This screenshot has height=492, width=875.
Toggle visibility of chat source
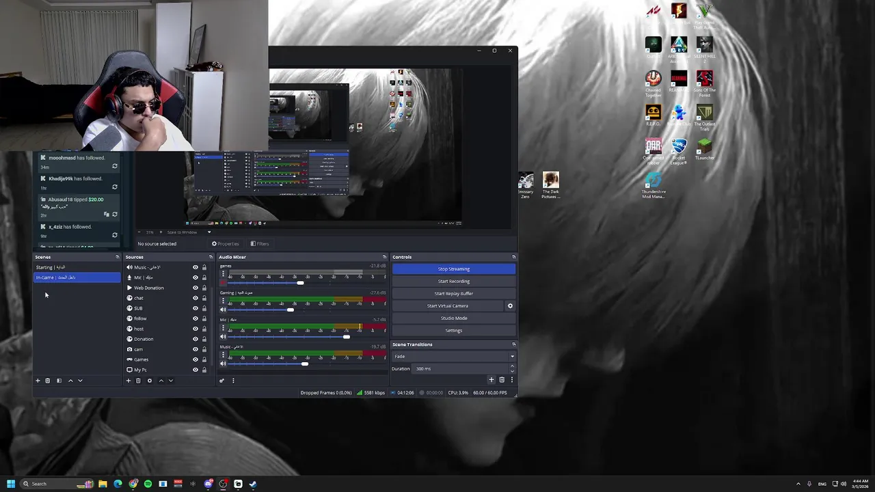coord(196,298)
